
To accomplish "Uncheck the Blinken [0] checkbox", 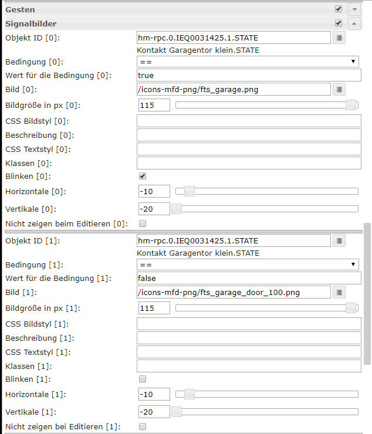I will click(143, 176).
